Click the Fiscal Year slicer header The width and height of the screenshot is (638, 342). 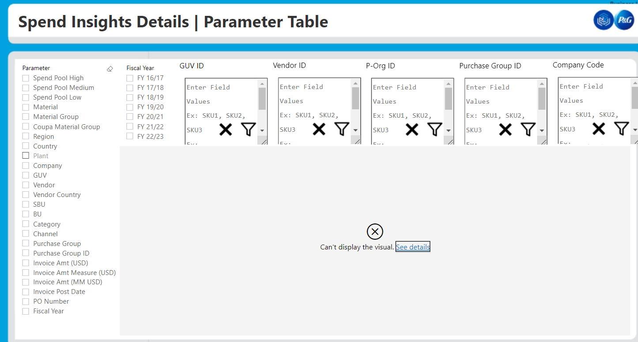pyautogui.click(x=140, y=68)
